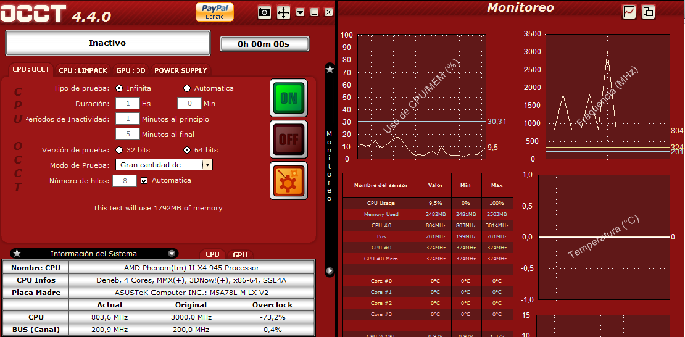Screen dimensions: 685x337
Task: Click the Duración minutes field
Action: [x=189, y=104]
